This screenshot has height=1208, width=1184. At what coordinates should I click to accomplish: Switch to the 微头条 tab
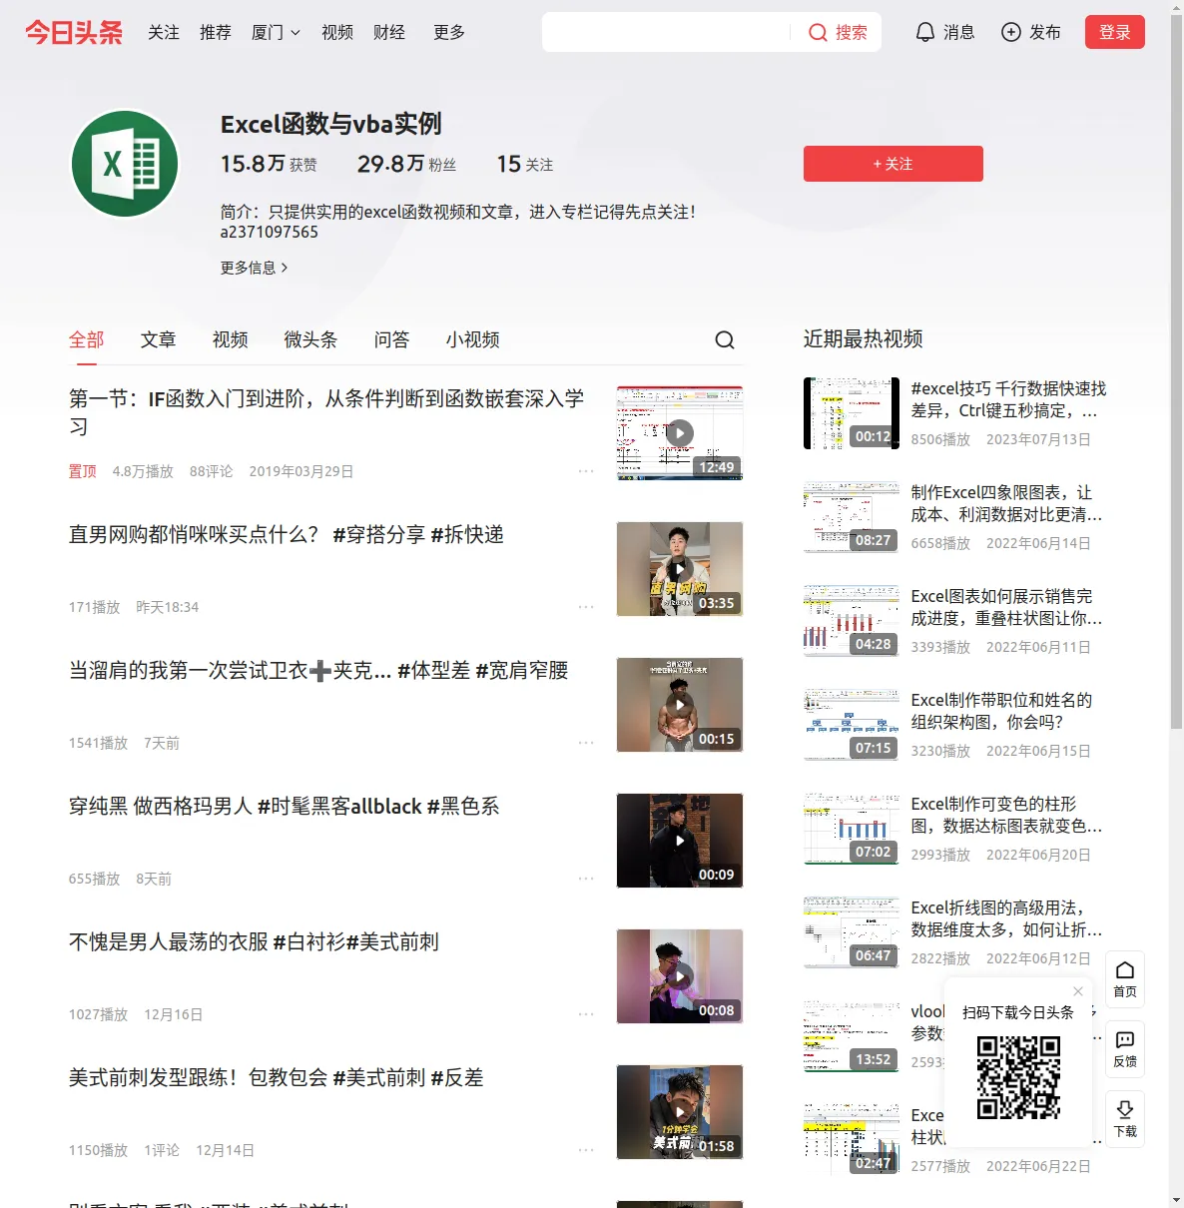(x=310, y=339)
